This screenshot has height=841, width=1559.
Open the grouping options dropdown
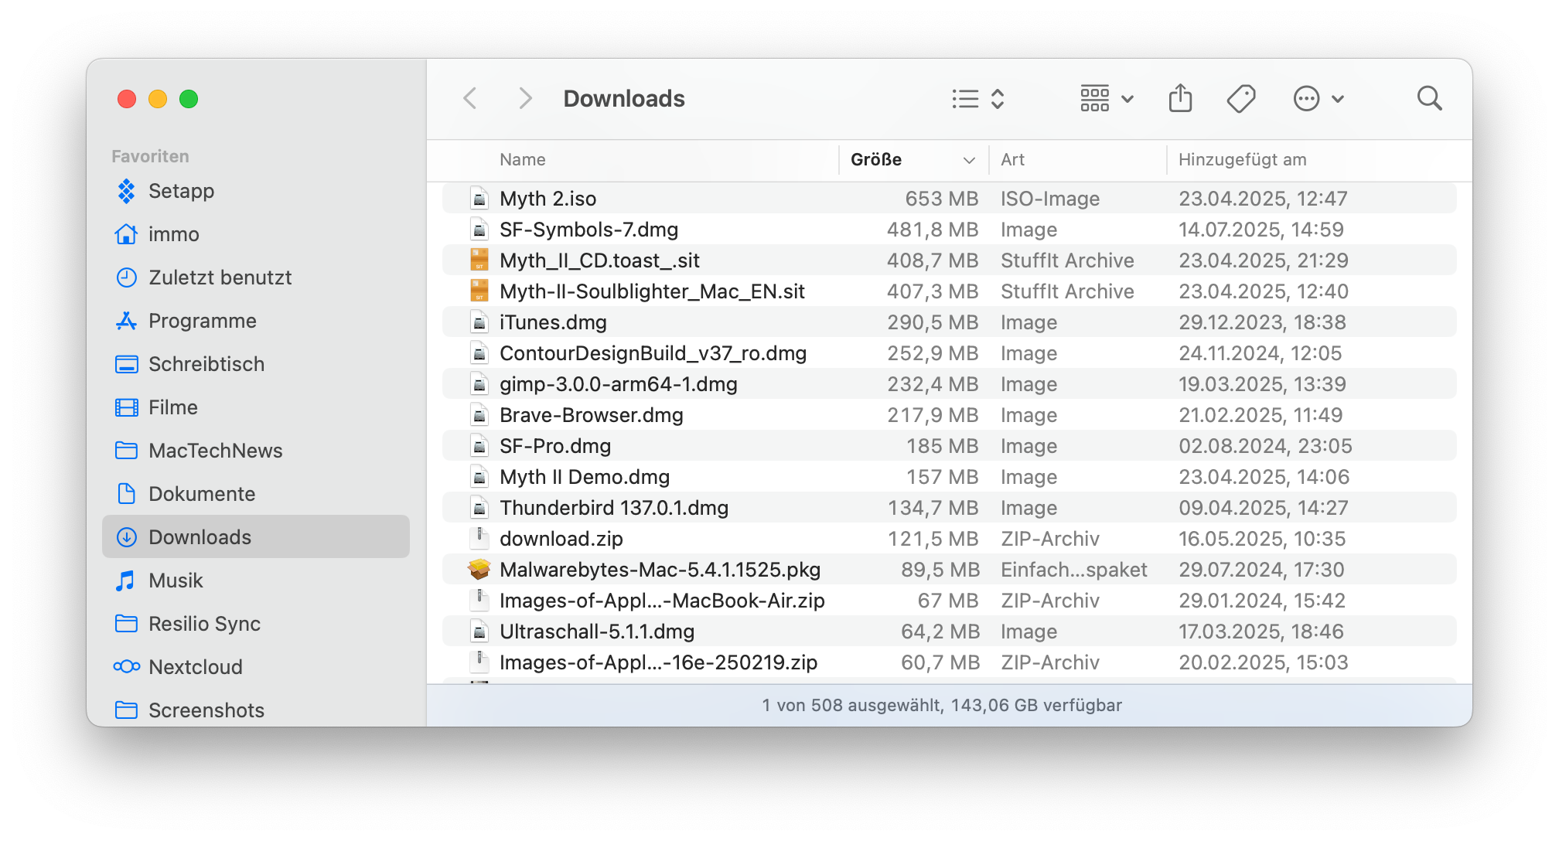[1107, 99]
